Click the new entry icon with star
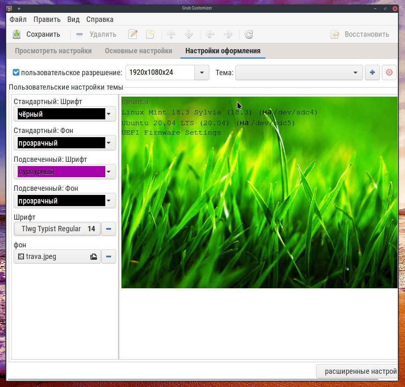Image resolution: width=405 pixels, height=387 pixels. click(x=150, y=34)
